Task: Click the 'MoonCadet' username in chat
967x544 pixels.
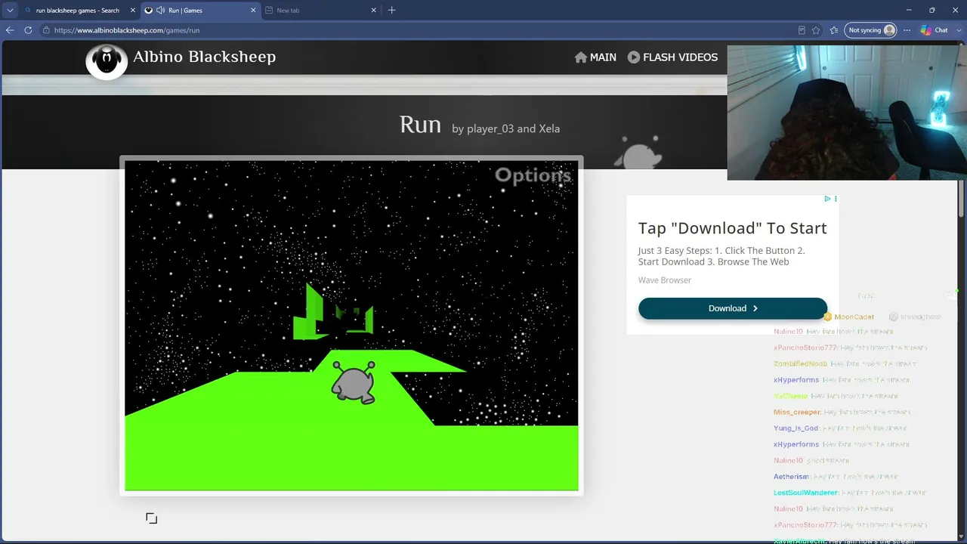Action: point(854,317)
